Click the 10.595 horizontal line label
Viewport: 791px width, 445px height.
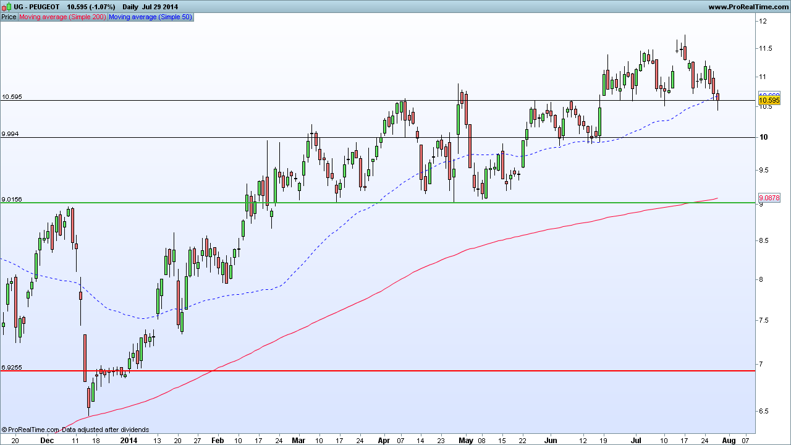pos(12,96)
